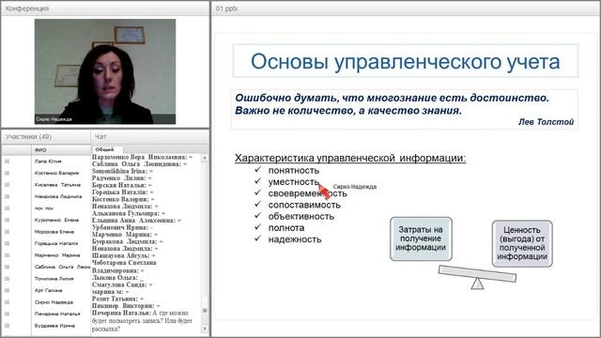Click the status icon beside Куриленко Елена
Image resolution: width=601 pixels, height=338 pixels.
click(7, 220)
